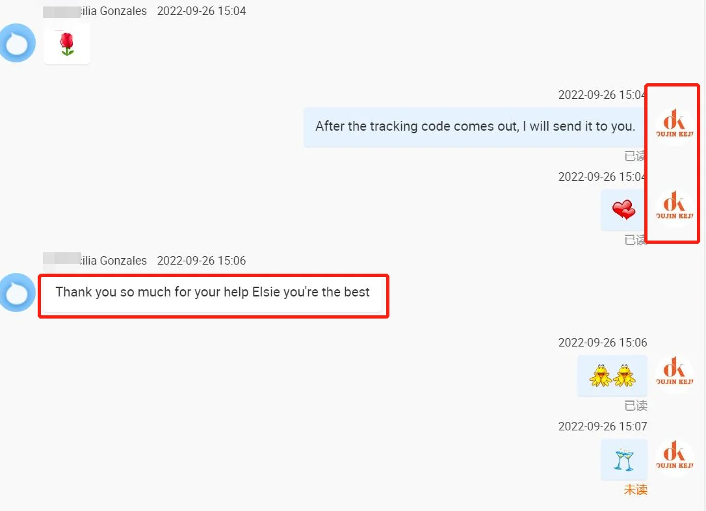Click customer avatar beside the rose emoji message
The image size is (706, 511).
18,43
